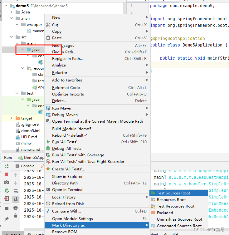Click the Exit arrow icon in Run panel
The image size is (229, 235).
coord(7,198)
